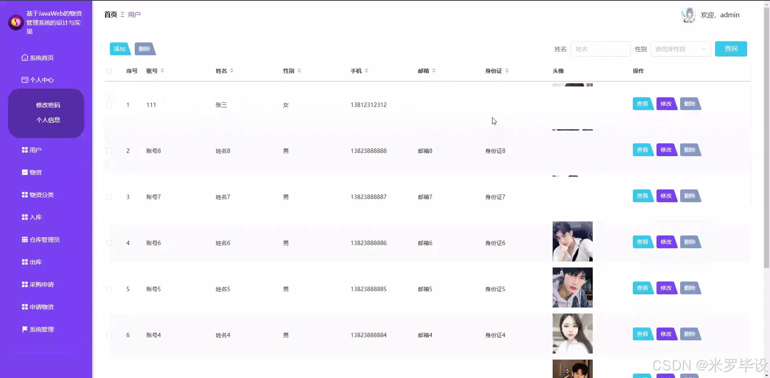Check the box for row 账号6

(x=109, y=243)
